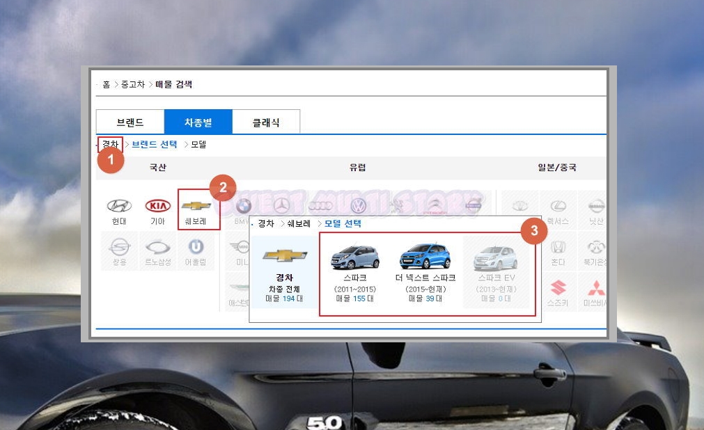Select the Hyundai (현대) brand logo
The height and width of the screenshot is (430, 704).
click(119, 206)
